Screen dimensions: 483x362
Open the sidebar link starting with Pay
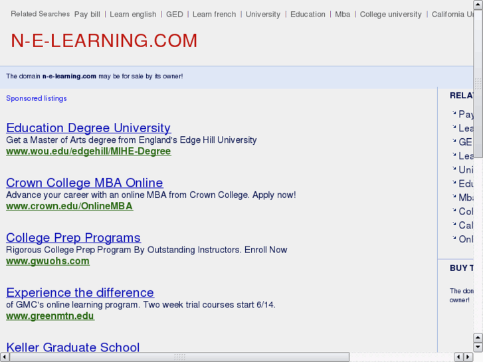pyautogui.click(x=466, y=114)
